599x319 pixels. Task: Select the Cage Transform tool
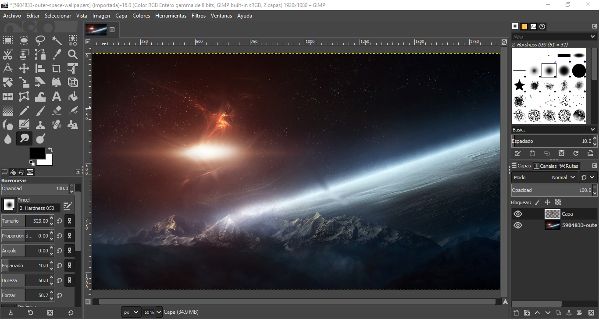click(24, 96)
